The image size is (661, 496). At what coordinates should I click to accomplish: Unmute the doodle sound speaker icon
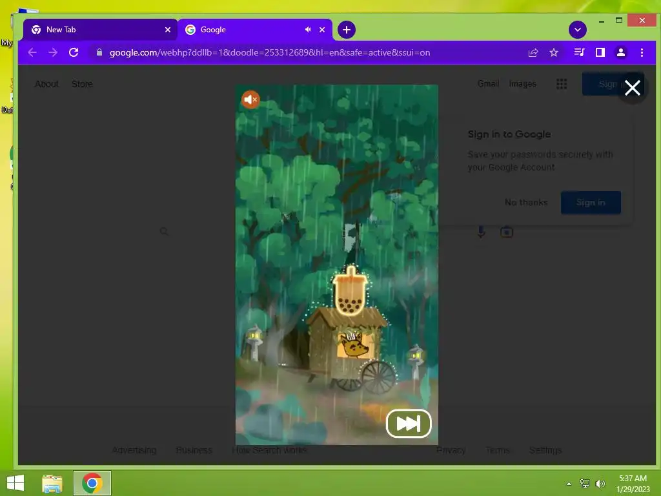click(250, 99)
